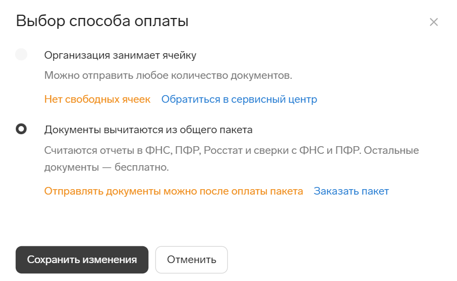Image resolution: width=457 pixels, height=281 pixels.
Task: Close the payment method dialog with X
Action: pos(434,22)
